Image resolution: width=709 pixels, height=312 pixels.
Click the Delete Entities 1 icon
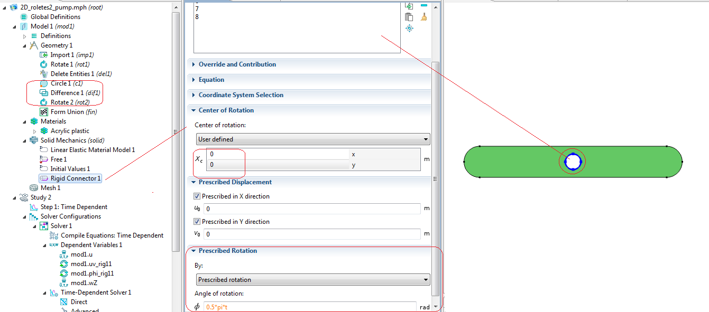(x=44, y=74)
